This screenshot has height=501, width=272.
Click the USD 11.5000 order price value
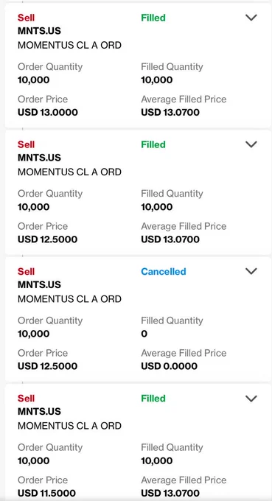coord(47,493)
